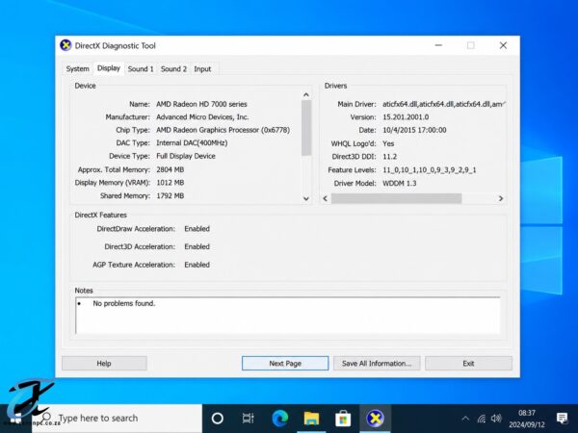Click the Chip Type value (0x6778)
Image resolution: width=578 pixels, height=433 pixels.
click(223, 130)
